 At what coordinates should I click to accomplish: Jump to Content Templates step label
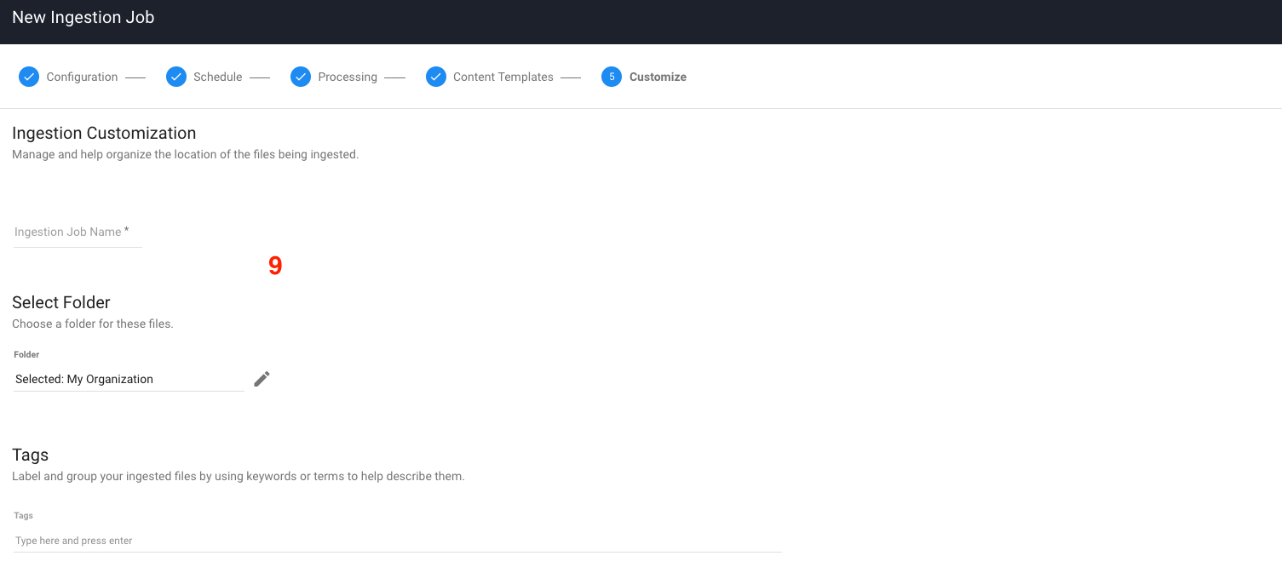tap(503, 77)
